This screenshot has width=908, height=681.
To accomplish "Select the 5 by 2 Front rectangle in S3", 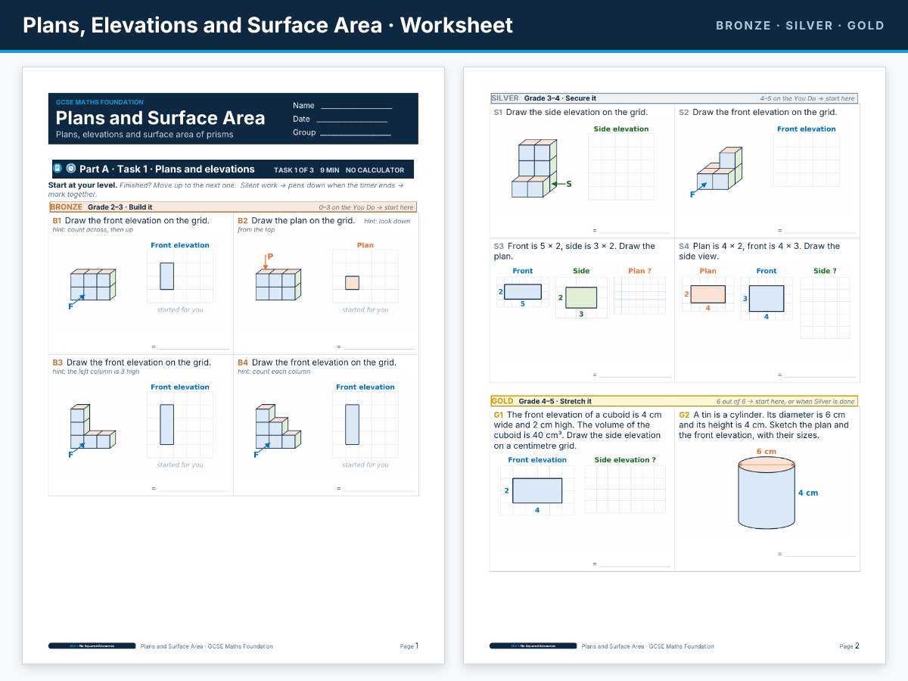I will 523,291.
